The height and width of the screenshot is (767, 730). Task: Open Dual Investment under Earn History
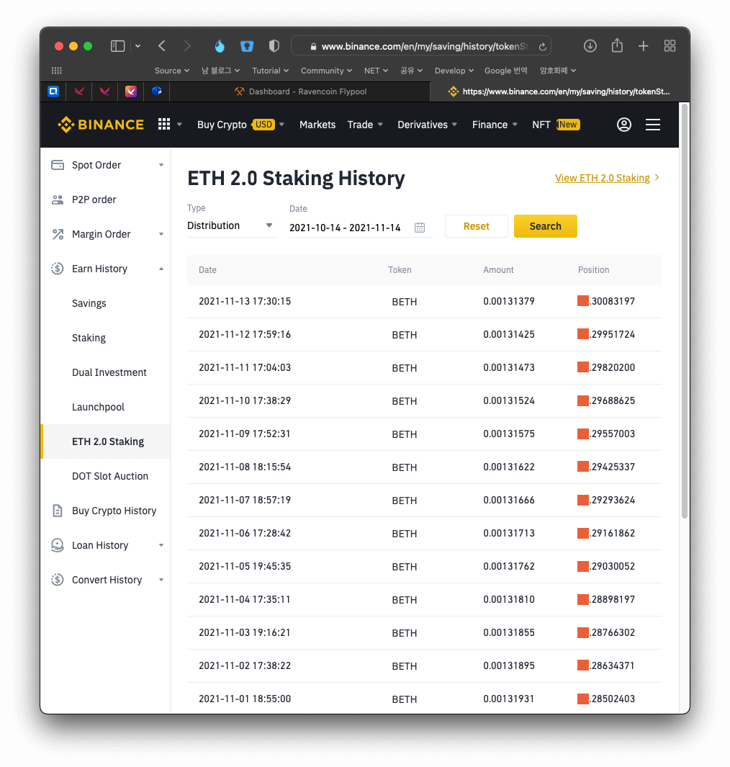(109, 373)
